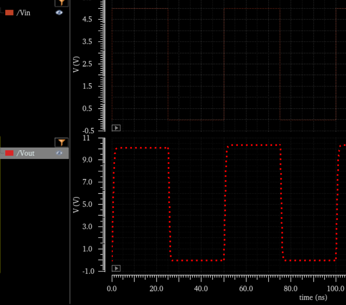Click the small arrow icon below the Vin strip
This screenshot has height=305, width=346.
pos(116,128)
